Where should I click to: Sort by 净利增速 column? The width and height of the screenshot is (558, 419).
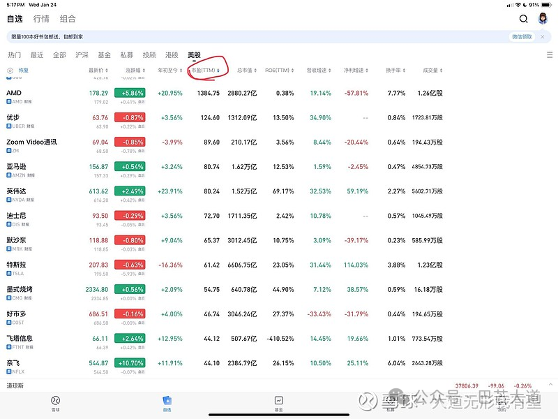(356, 71)
